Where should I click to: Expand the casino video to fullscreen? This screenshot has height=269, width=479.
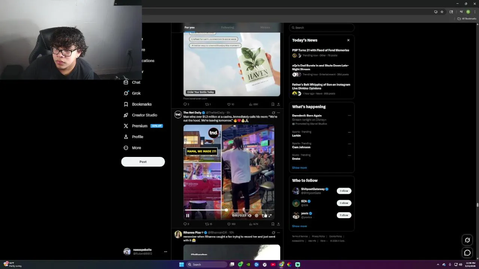coord(270,216)
